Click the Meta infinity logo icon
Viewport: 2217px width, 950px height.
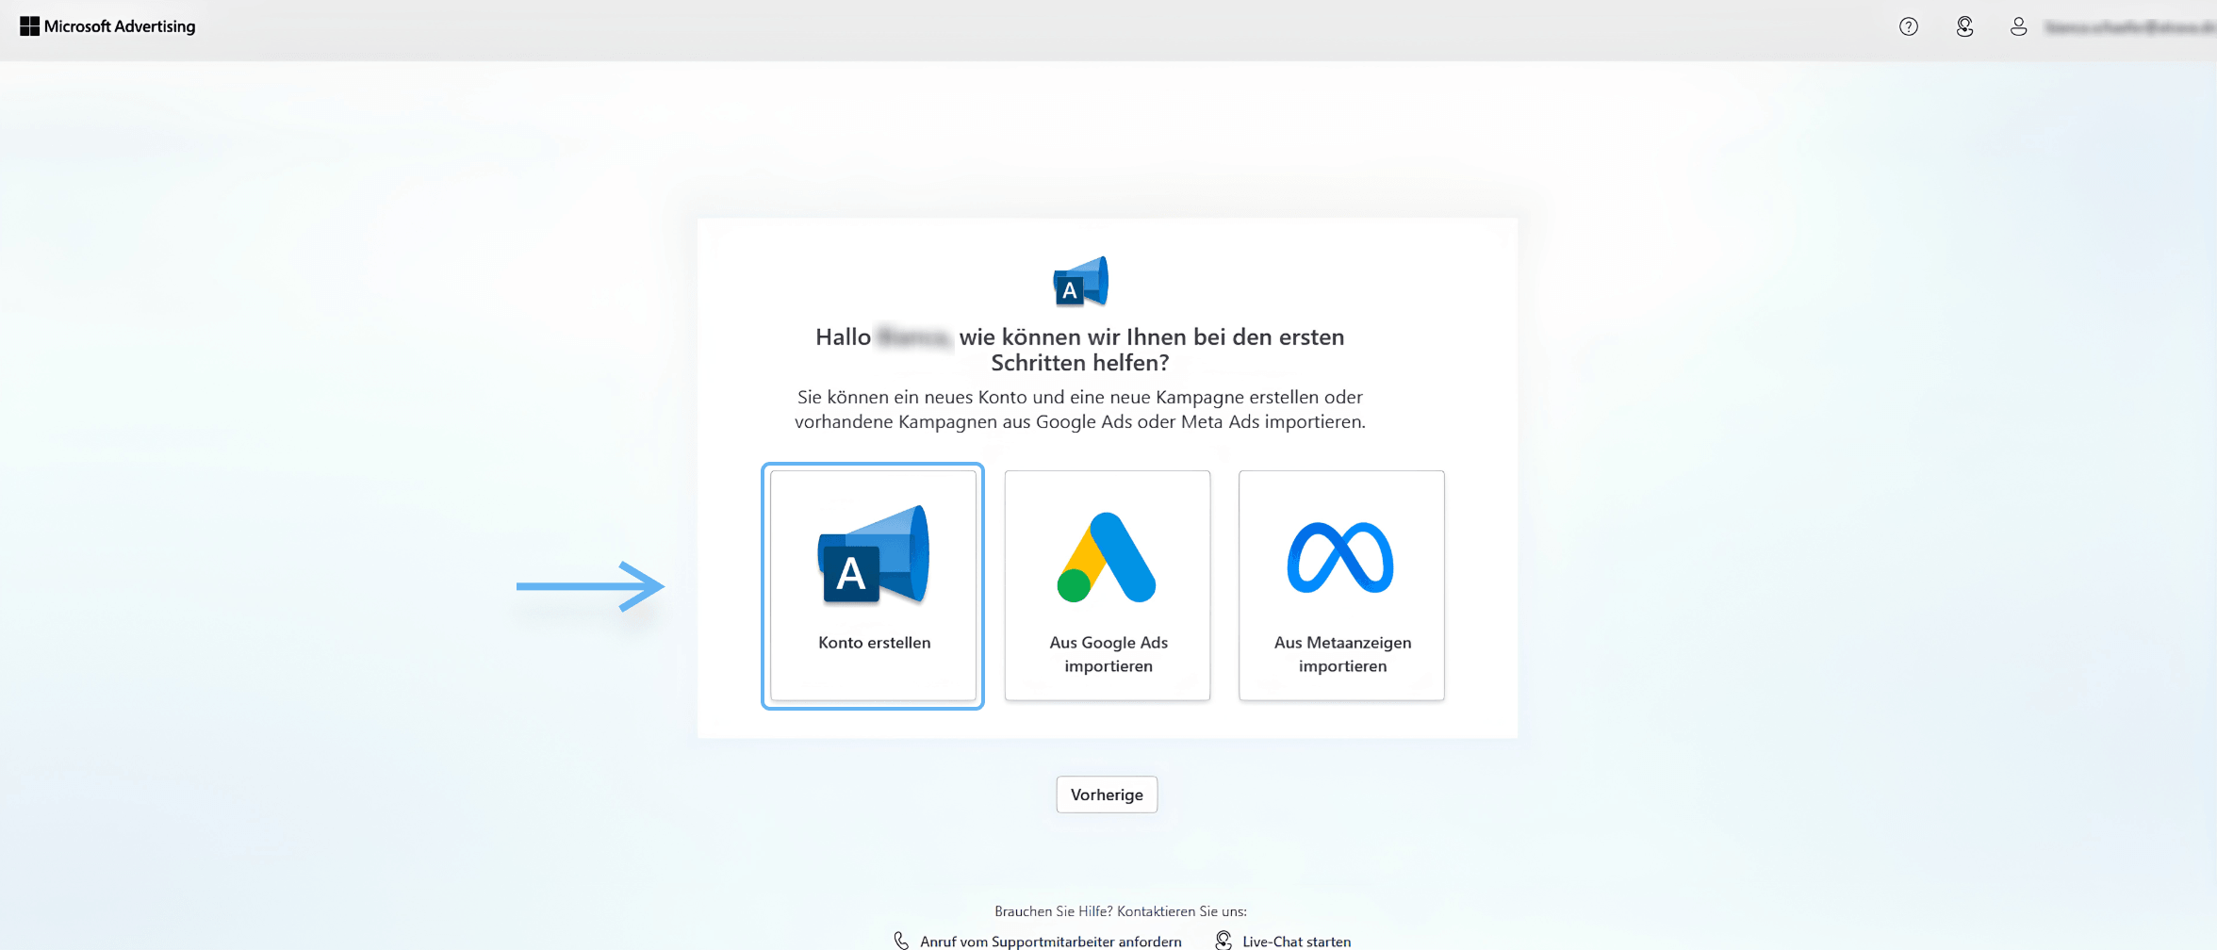(x=1340, y=557)
